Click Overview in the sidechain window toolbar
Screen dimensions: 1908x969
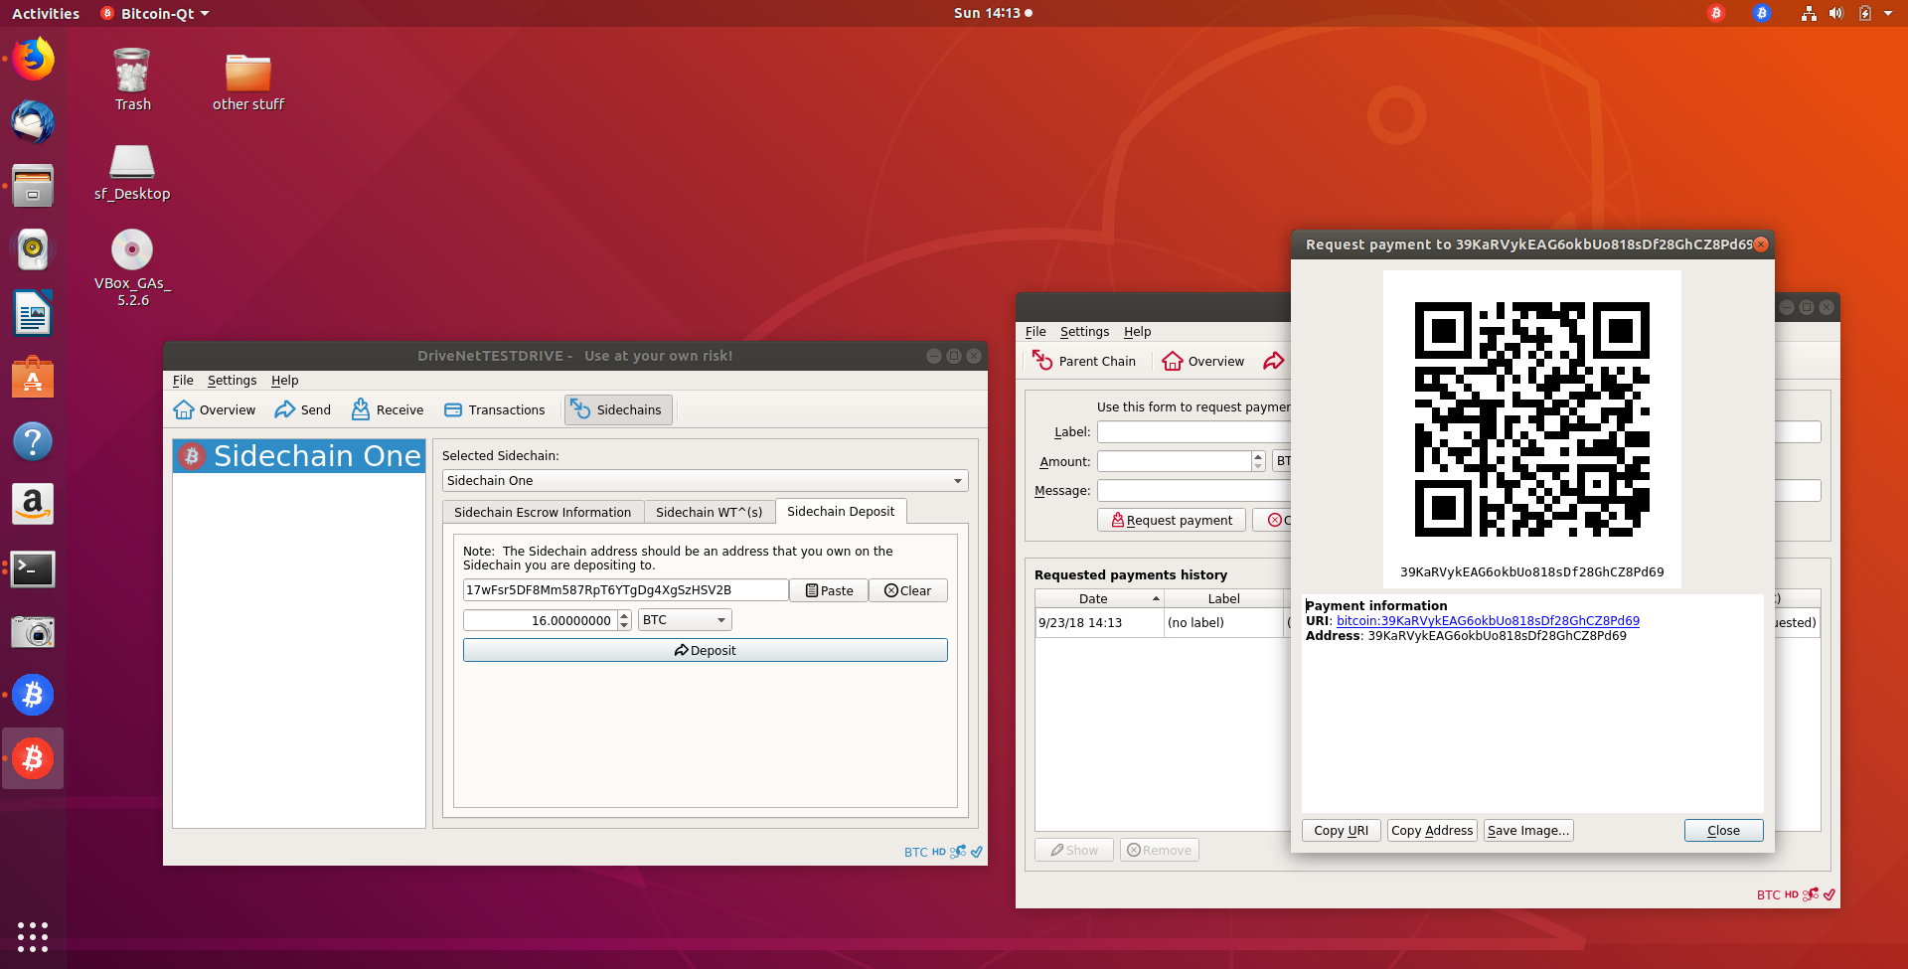[1203, 361]
